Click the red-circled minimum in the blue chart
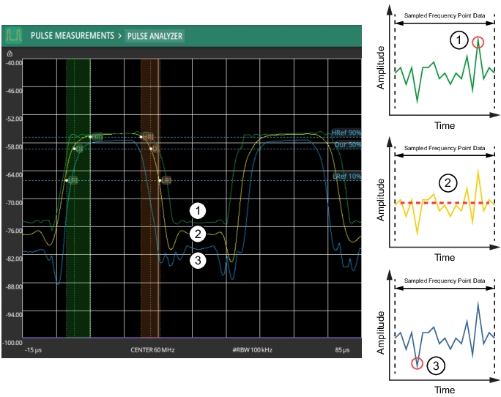 tap(417, 363)
